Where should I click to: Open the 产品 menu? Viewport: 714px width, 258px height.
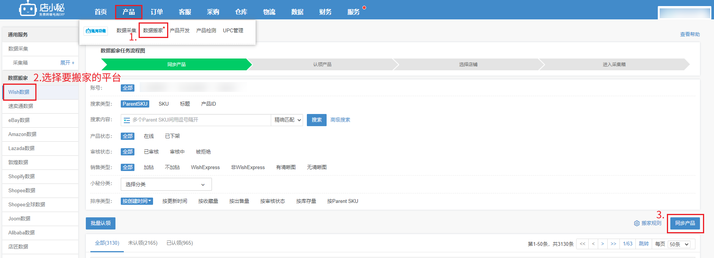129,12
